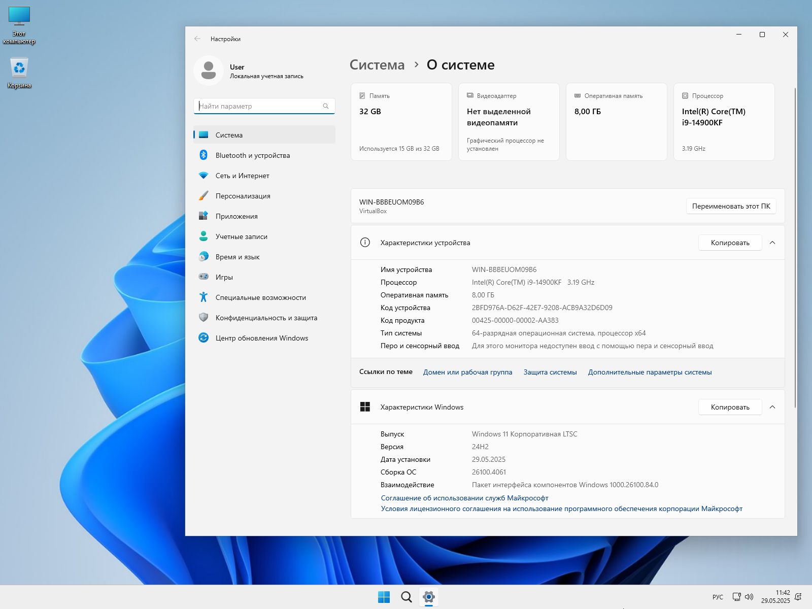Focus the Найти параметр search field
The image size is (812, 609).
(264, 106)
